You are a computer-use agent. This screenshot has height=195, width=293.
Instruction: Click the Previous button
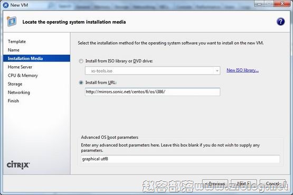tap(215, 183)
